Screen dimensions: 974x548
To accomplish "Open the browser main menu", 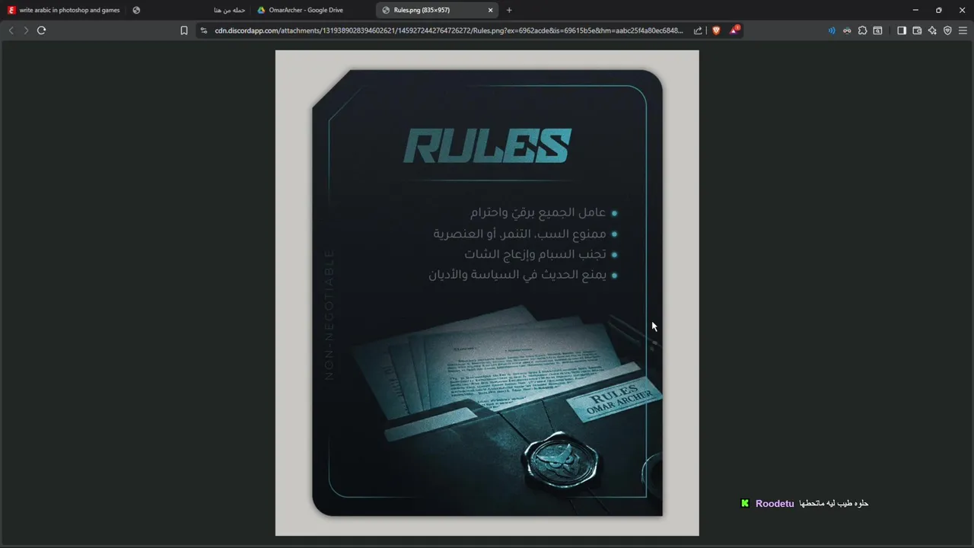I will 963,30.
